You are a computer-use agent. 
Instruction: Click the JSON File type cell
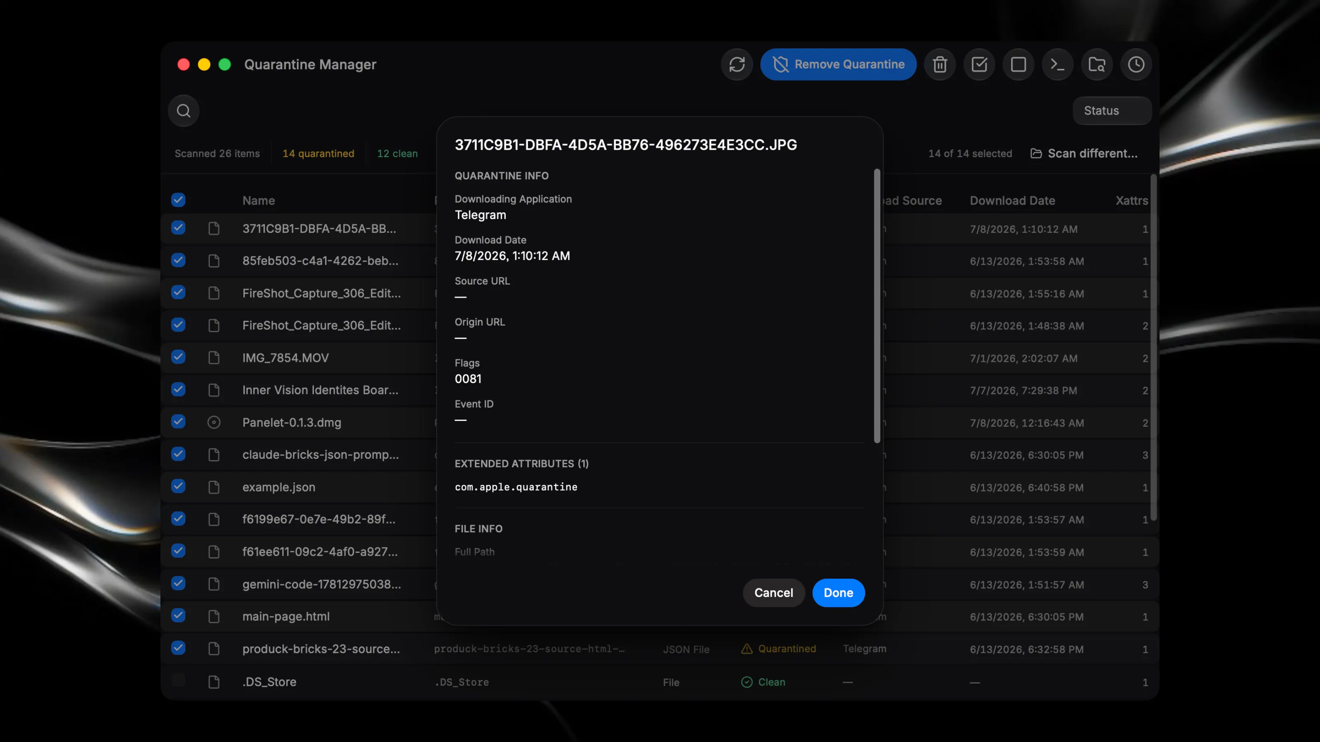(x=686, y=649)
